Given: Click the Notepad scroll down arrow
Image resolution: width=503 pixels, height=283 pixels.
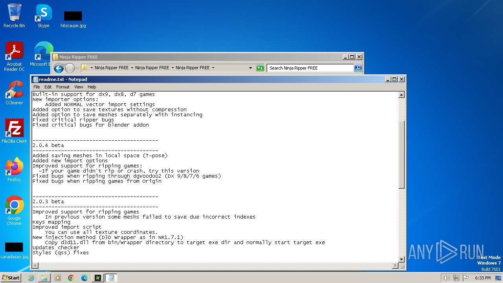Looking at the screenshot, I should (402, 259).
